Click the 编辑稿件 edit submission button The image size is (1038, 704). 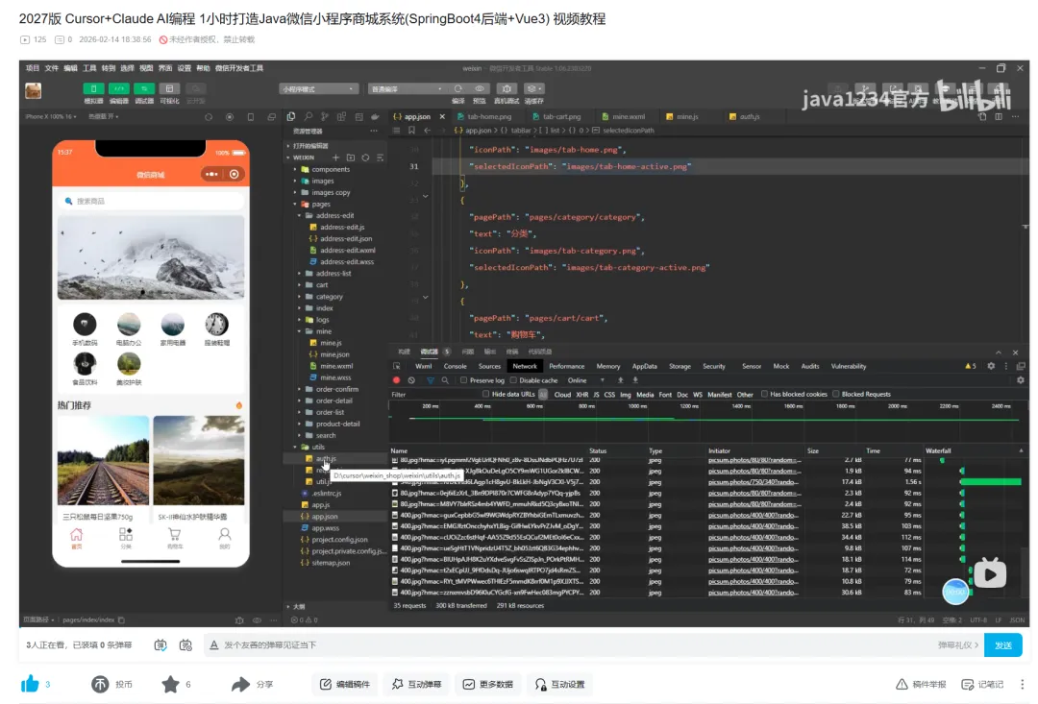(345, 684)
